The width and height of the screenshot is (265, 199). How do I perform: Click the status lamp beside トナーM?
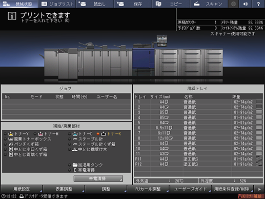coord(35,134)
